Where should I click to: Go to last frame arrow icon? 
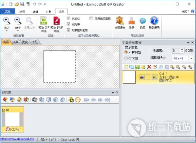pyautogui.click(x=107, y=100)
